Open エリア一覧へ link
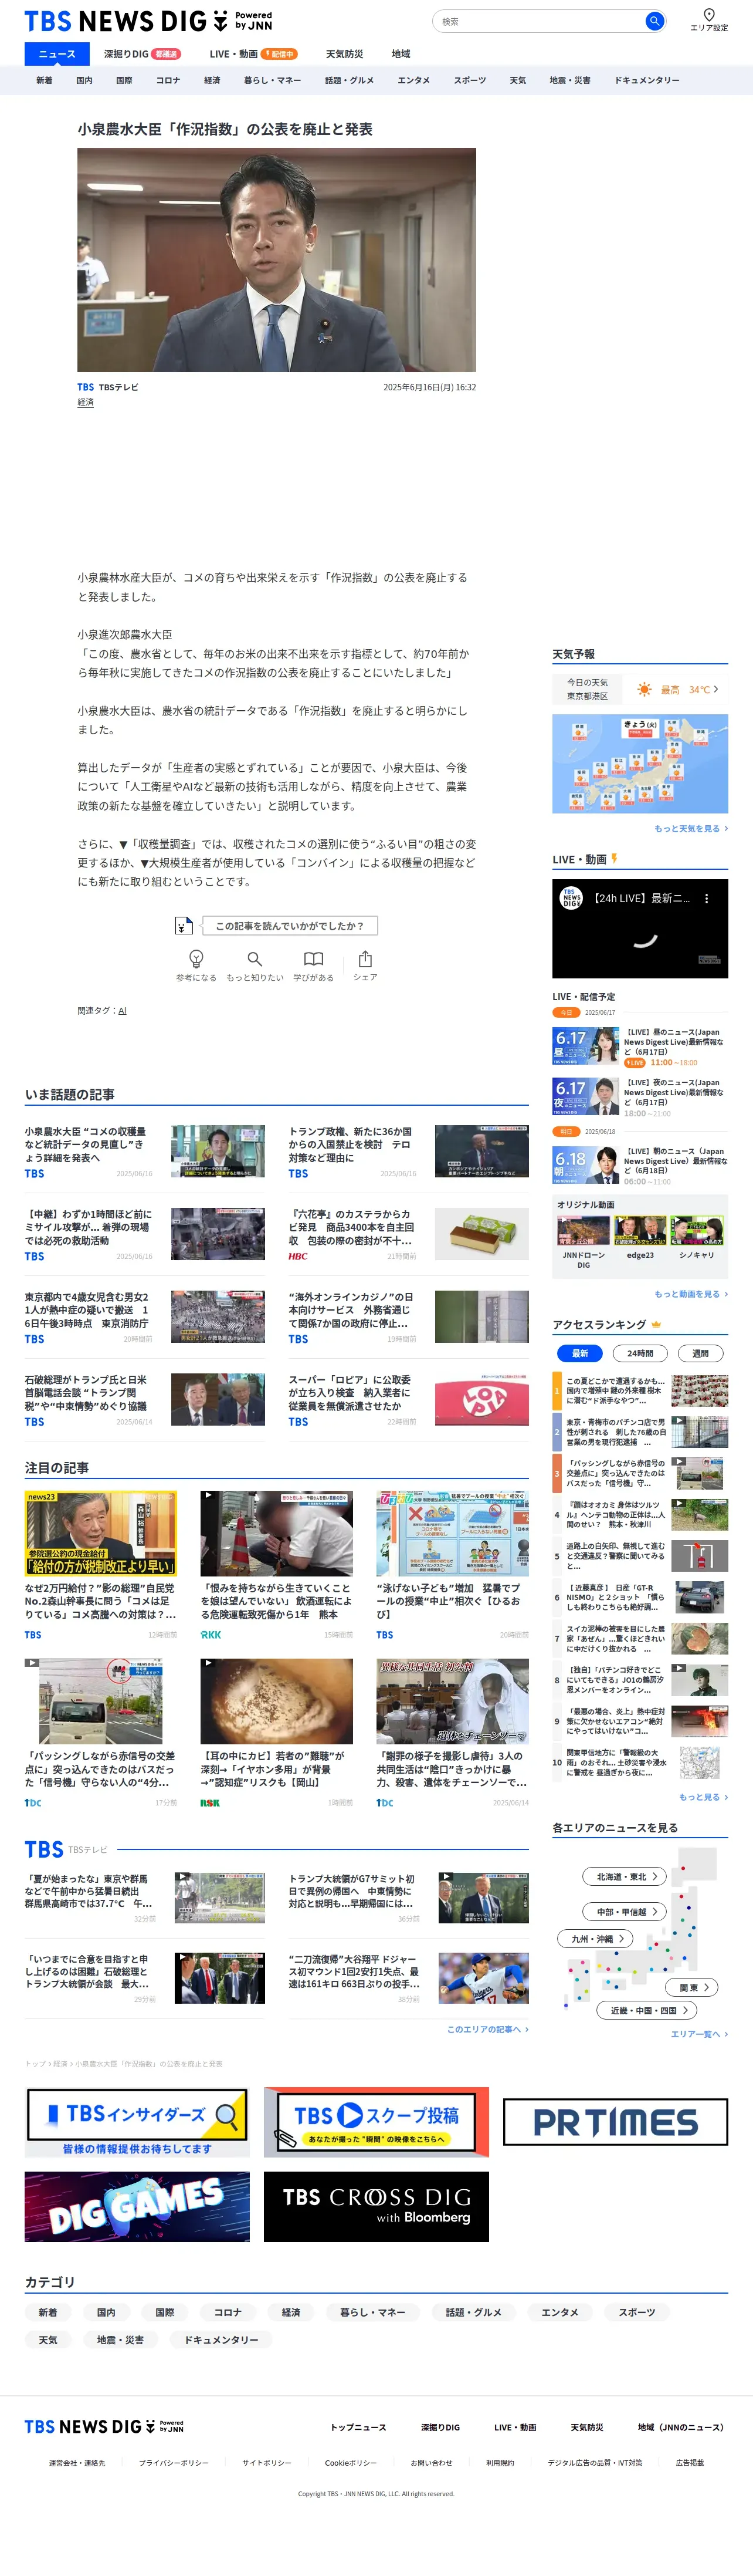Image resolution: width=753 pixels, height=2576 pixels. point(699,2034)
